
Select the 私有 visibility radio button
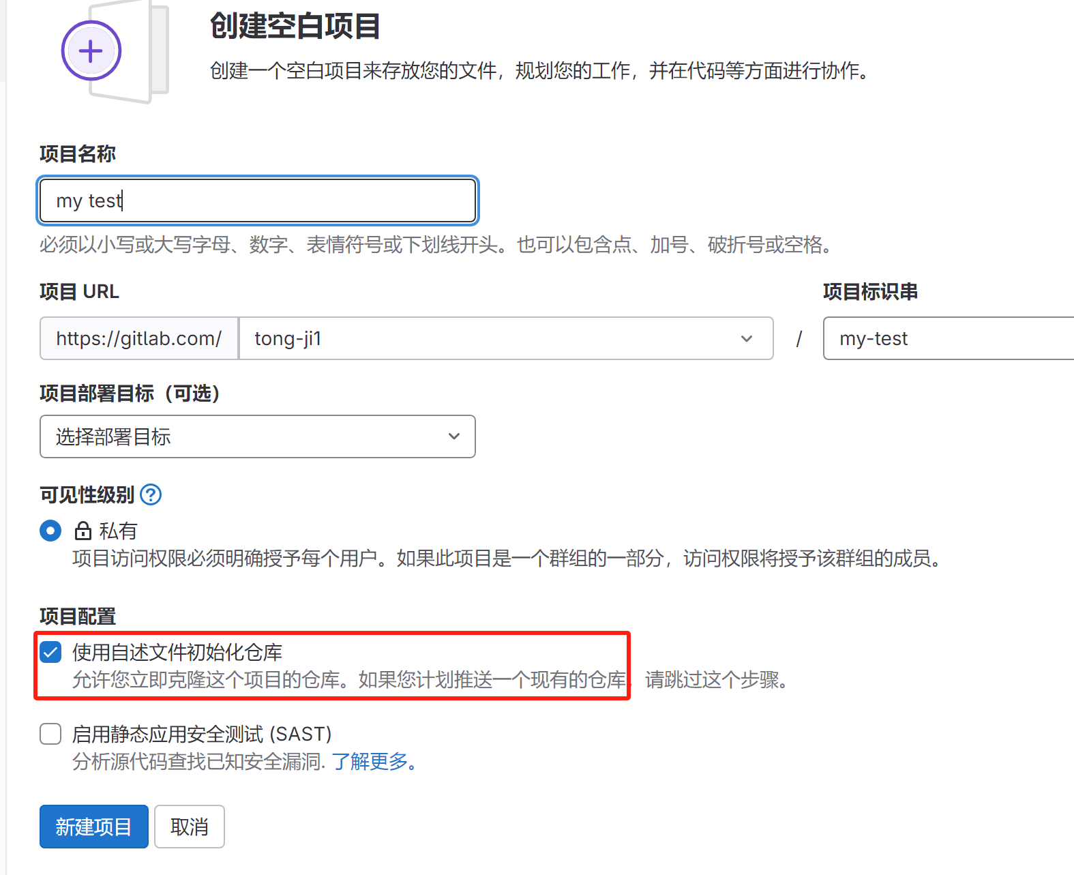(50, 531)
